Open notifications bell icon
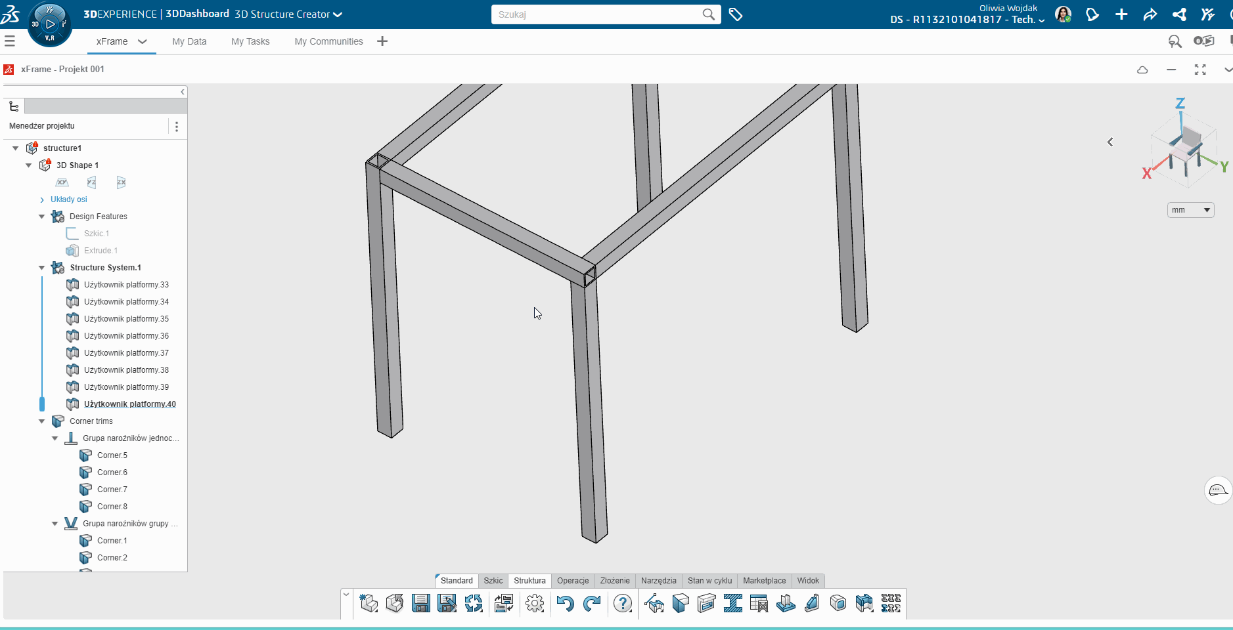This screenshot has height=630, width=1233. [1092, 14]
